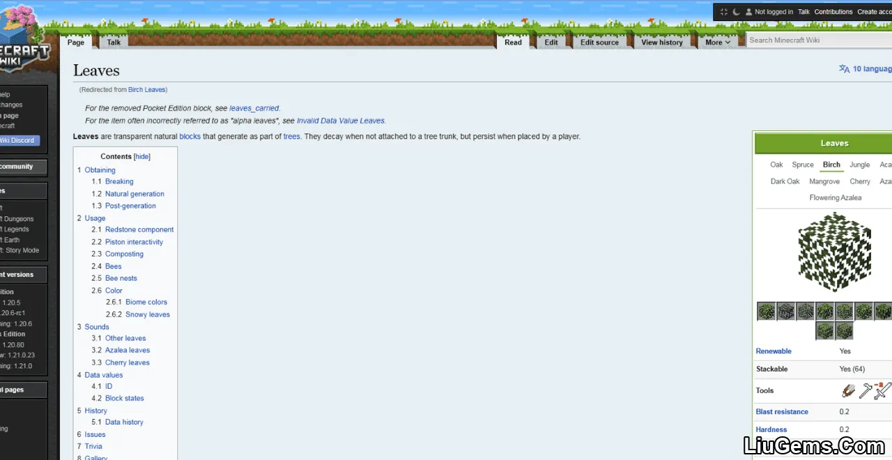Open the large birch leaves block image
This screenshot has height=460, width=892.
pyautogui.click(x=835, y=252)
